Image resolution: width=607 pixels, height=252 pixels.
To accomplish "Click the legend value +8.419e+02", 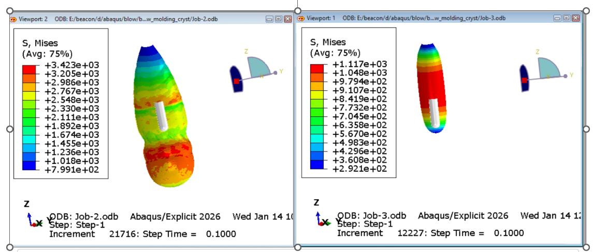I will point(360,99).
